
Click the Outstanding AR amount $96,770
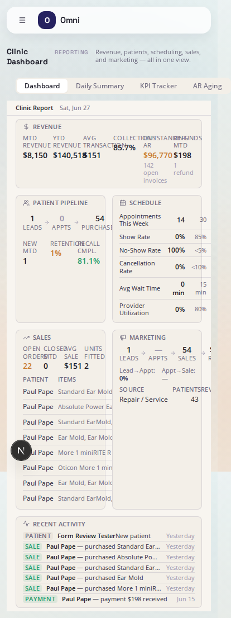tap(158, 155)
